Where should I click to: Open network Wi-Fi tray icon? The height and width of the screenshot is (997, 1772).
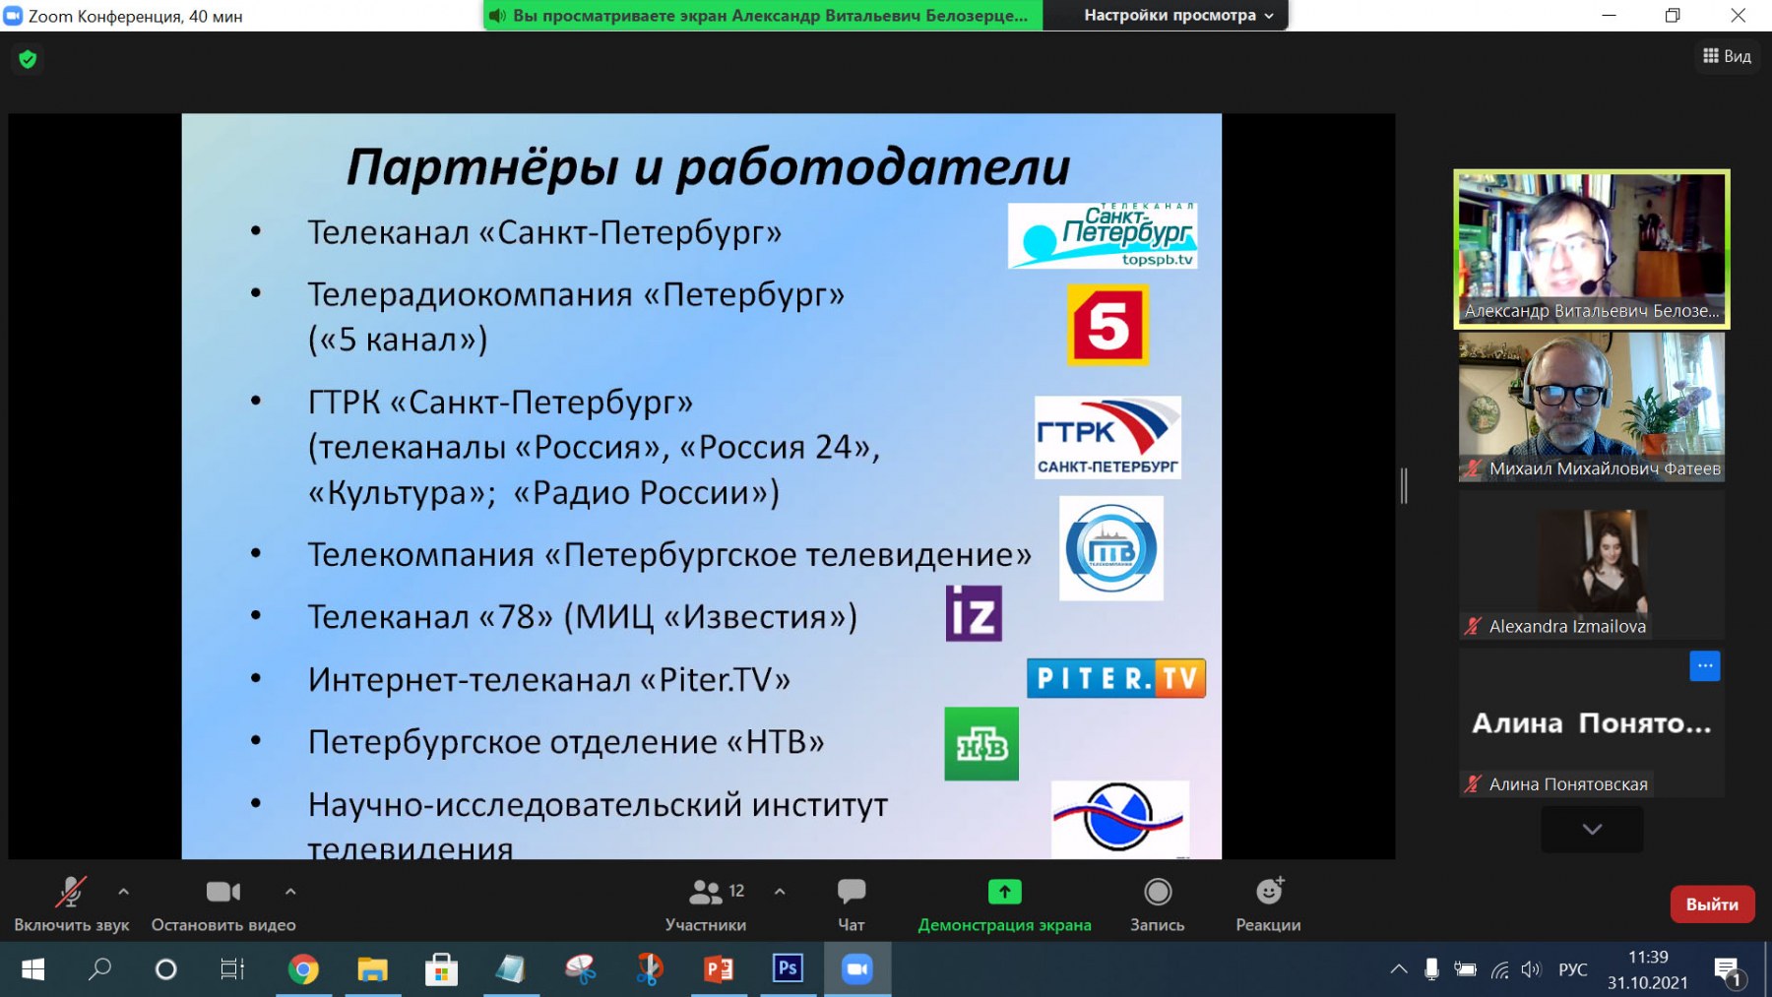tap(1499, 969)
